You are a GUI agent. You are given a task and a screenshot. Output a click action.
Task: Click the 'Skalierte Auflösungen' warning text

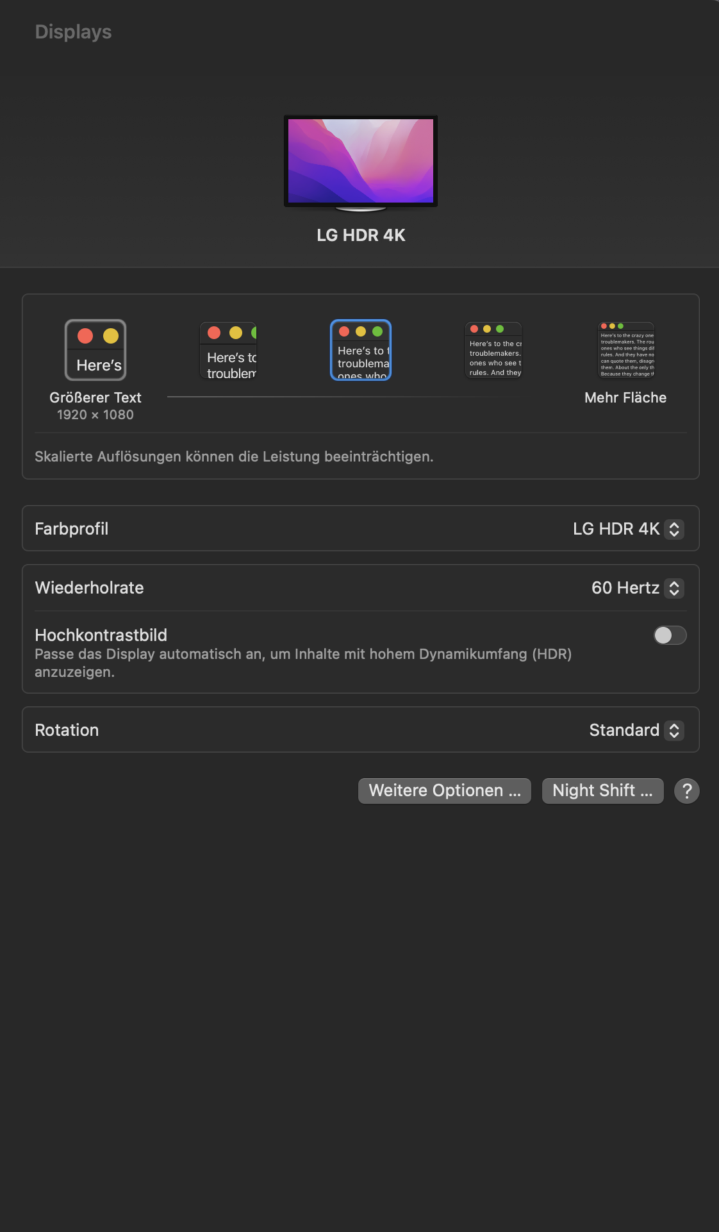point(234,456)
